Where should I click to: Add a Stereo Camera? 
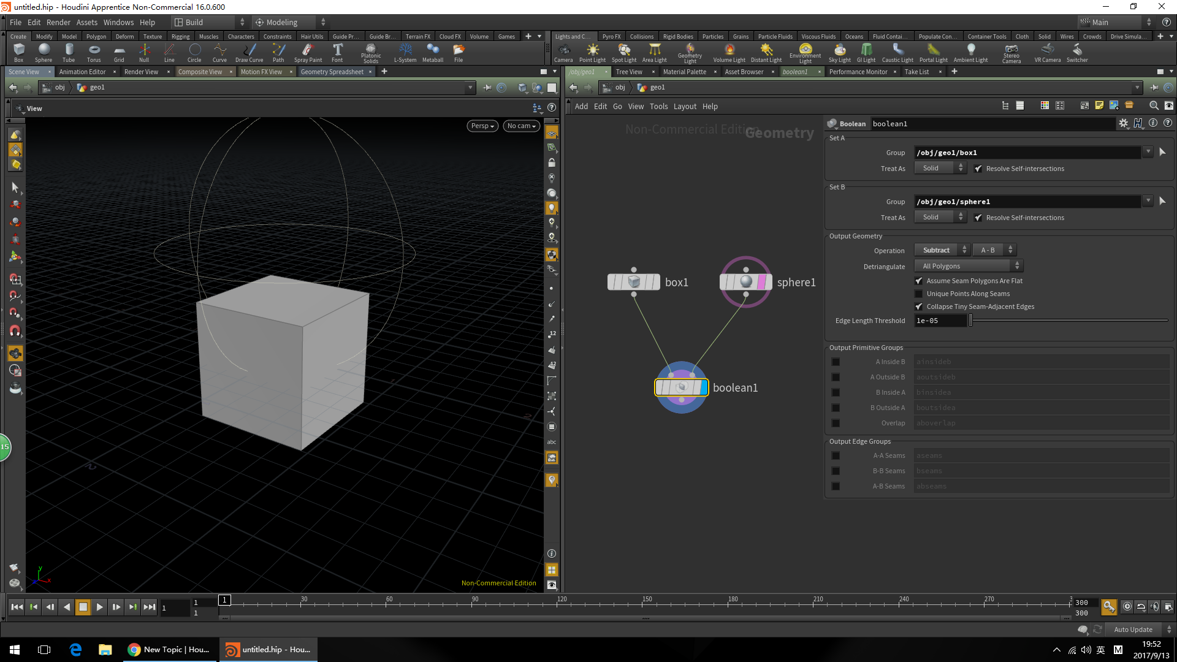pyautogui.click(x=1011, y=53)
